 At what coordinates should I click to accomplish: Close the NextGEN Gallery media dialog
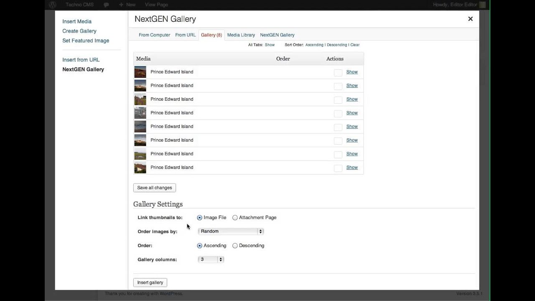tap(470, 19)
